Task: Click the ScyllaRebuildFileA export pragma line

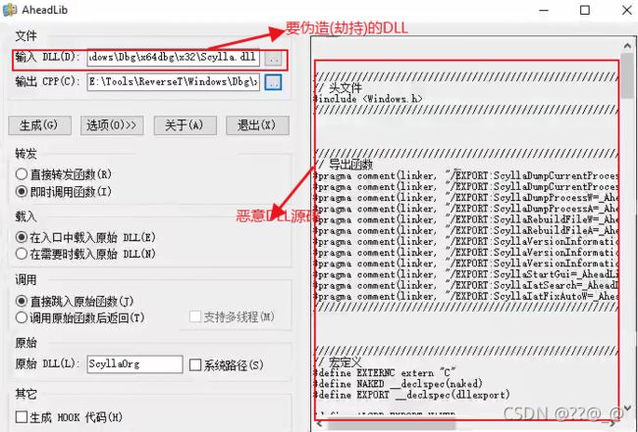Action: click(466, 230)
